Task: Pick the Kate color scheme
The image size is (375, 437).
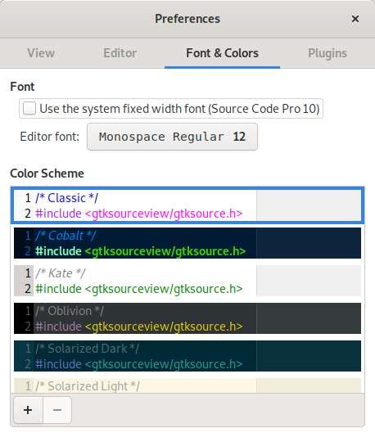Action: 187,281
